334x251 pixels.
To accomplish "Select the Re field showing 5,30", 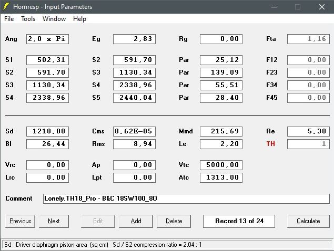I will (x=308, y=131).
